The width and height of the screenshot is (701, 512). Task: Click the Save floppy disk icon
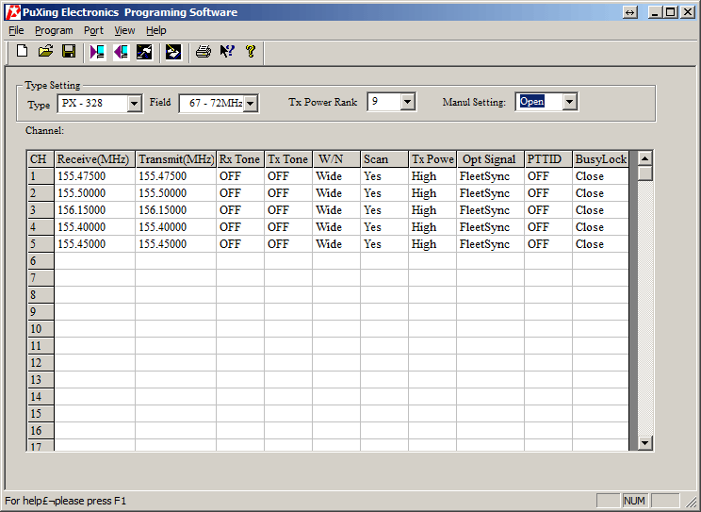(x=69, y=52)
